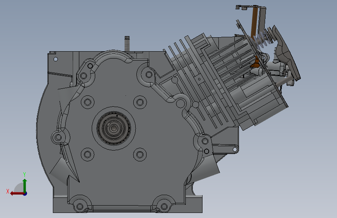Select bottom-right mounting foot bolt boss

tap(164, 207)
